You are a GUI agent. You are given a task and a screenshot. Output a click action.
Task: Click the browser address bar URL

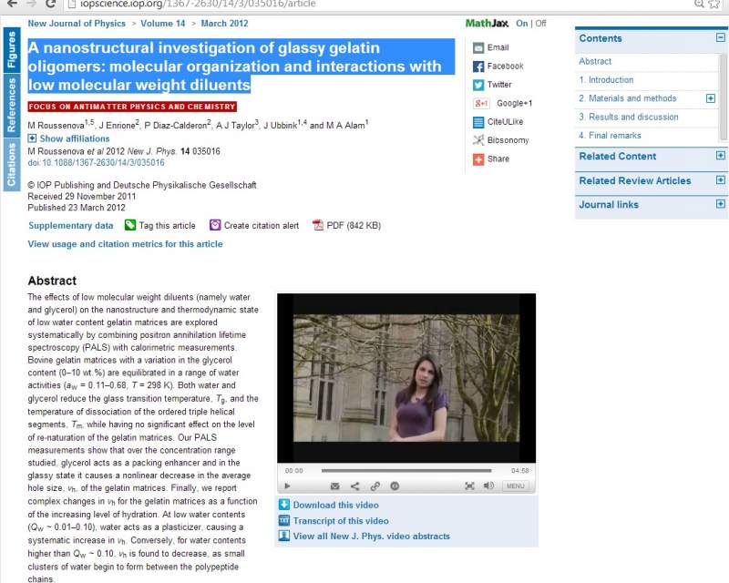pyautogui.click(x=198, y=5)
